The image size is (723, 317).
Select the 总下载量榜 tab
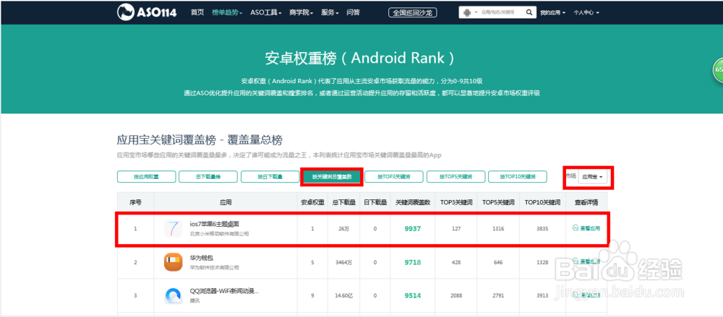click(x=208, y=176)
